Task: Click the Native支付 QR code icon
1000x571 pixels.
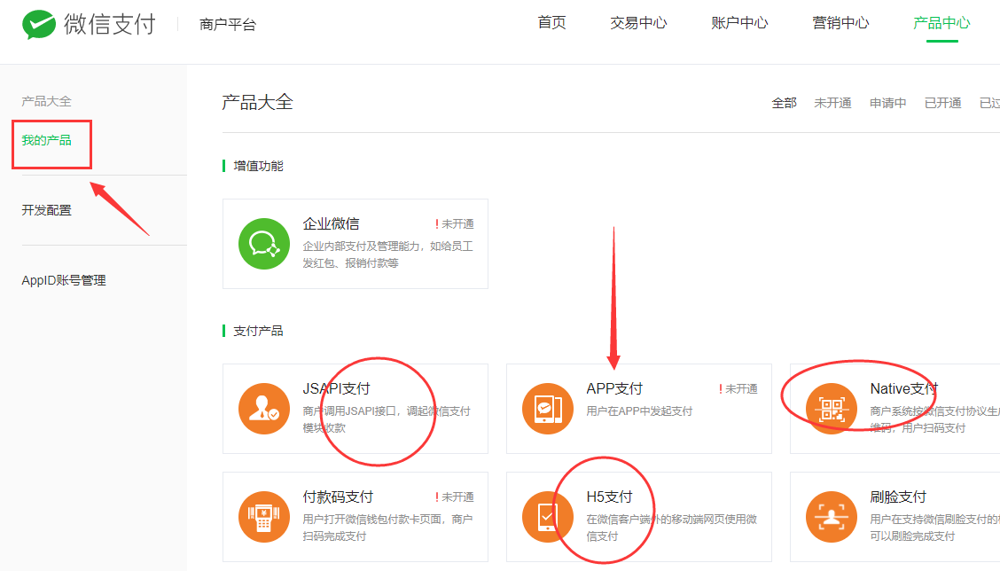Action: [x=832, y=409]
